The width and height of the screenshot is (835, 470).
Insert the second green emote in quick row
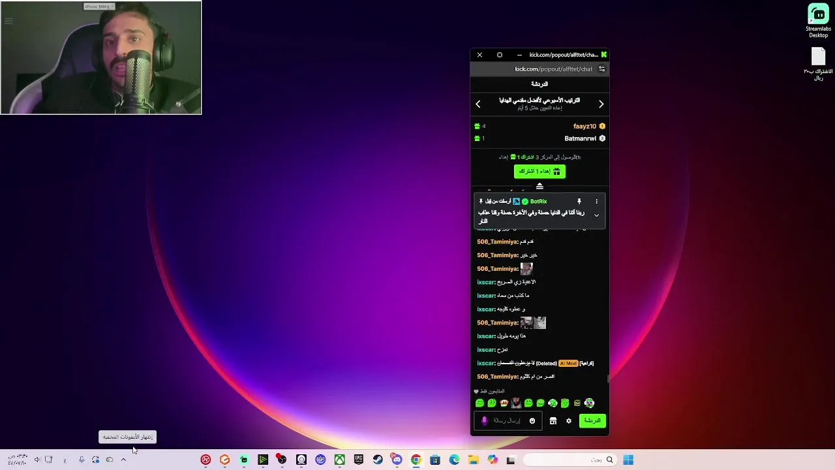click(492, 403)
